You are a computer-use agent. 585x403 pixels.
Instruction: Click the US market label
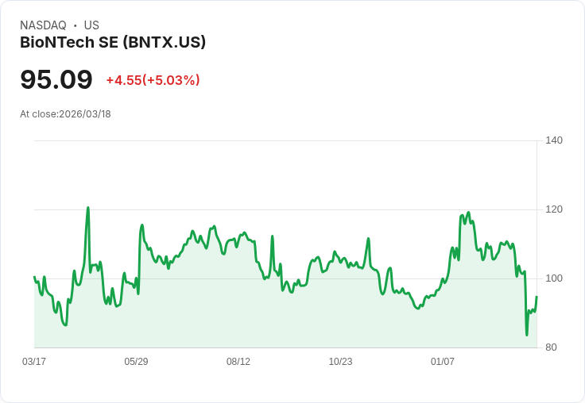coord(91,25)
